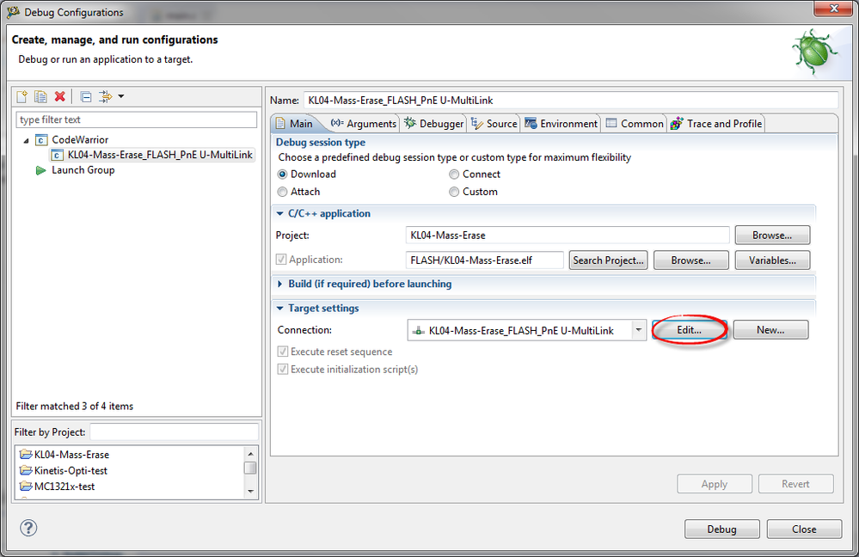
Task: Click the KL04-Mass-Erase folder icon in project list
Action: tap(26, 455)
